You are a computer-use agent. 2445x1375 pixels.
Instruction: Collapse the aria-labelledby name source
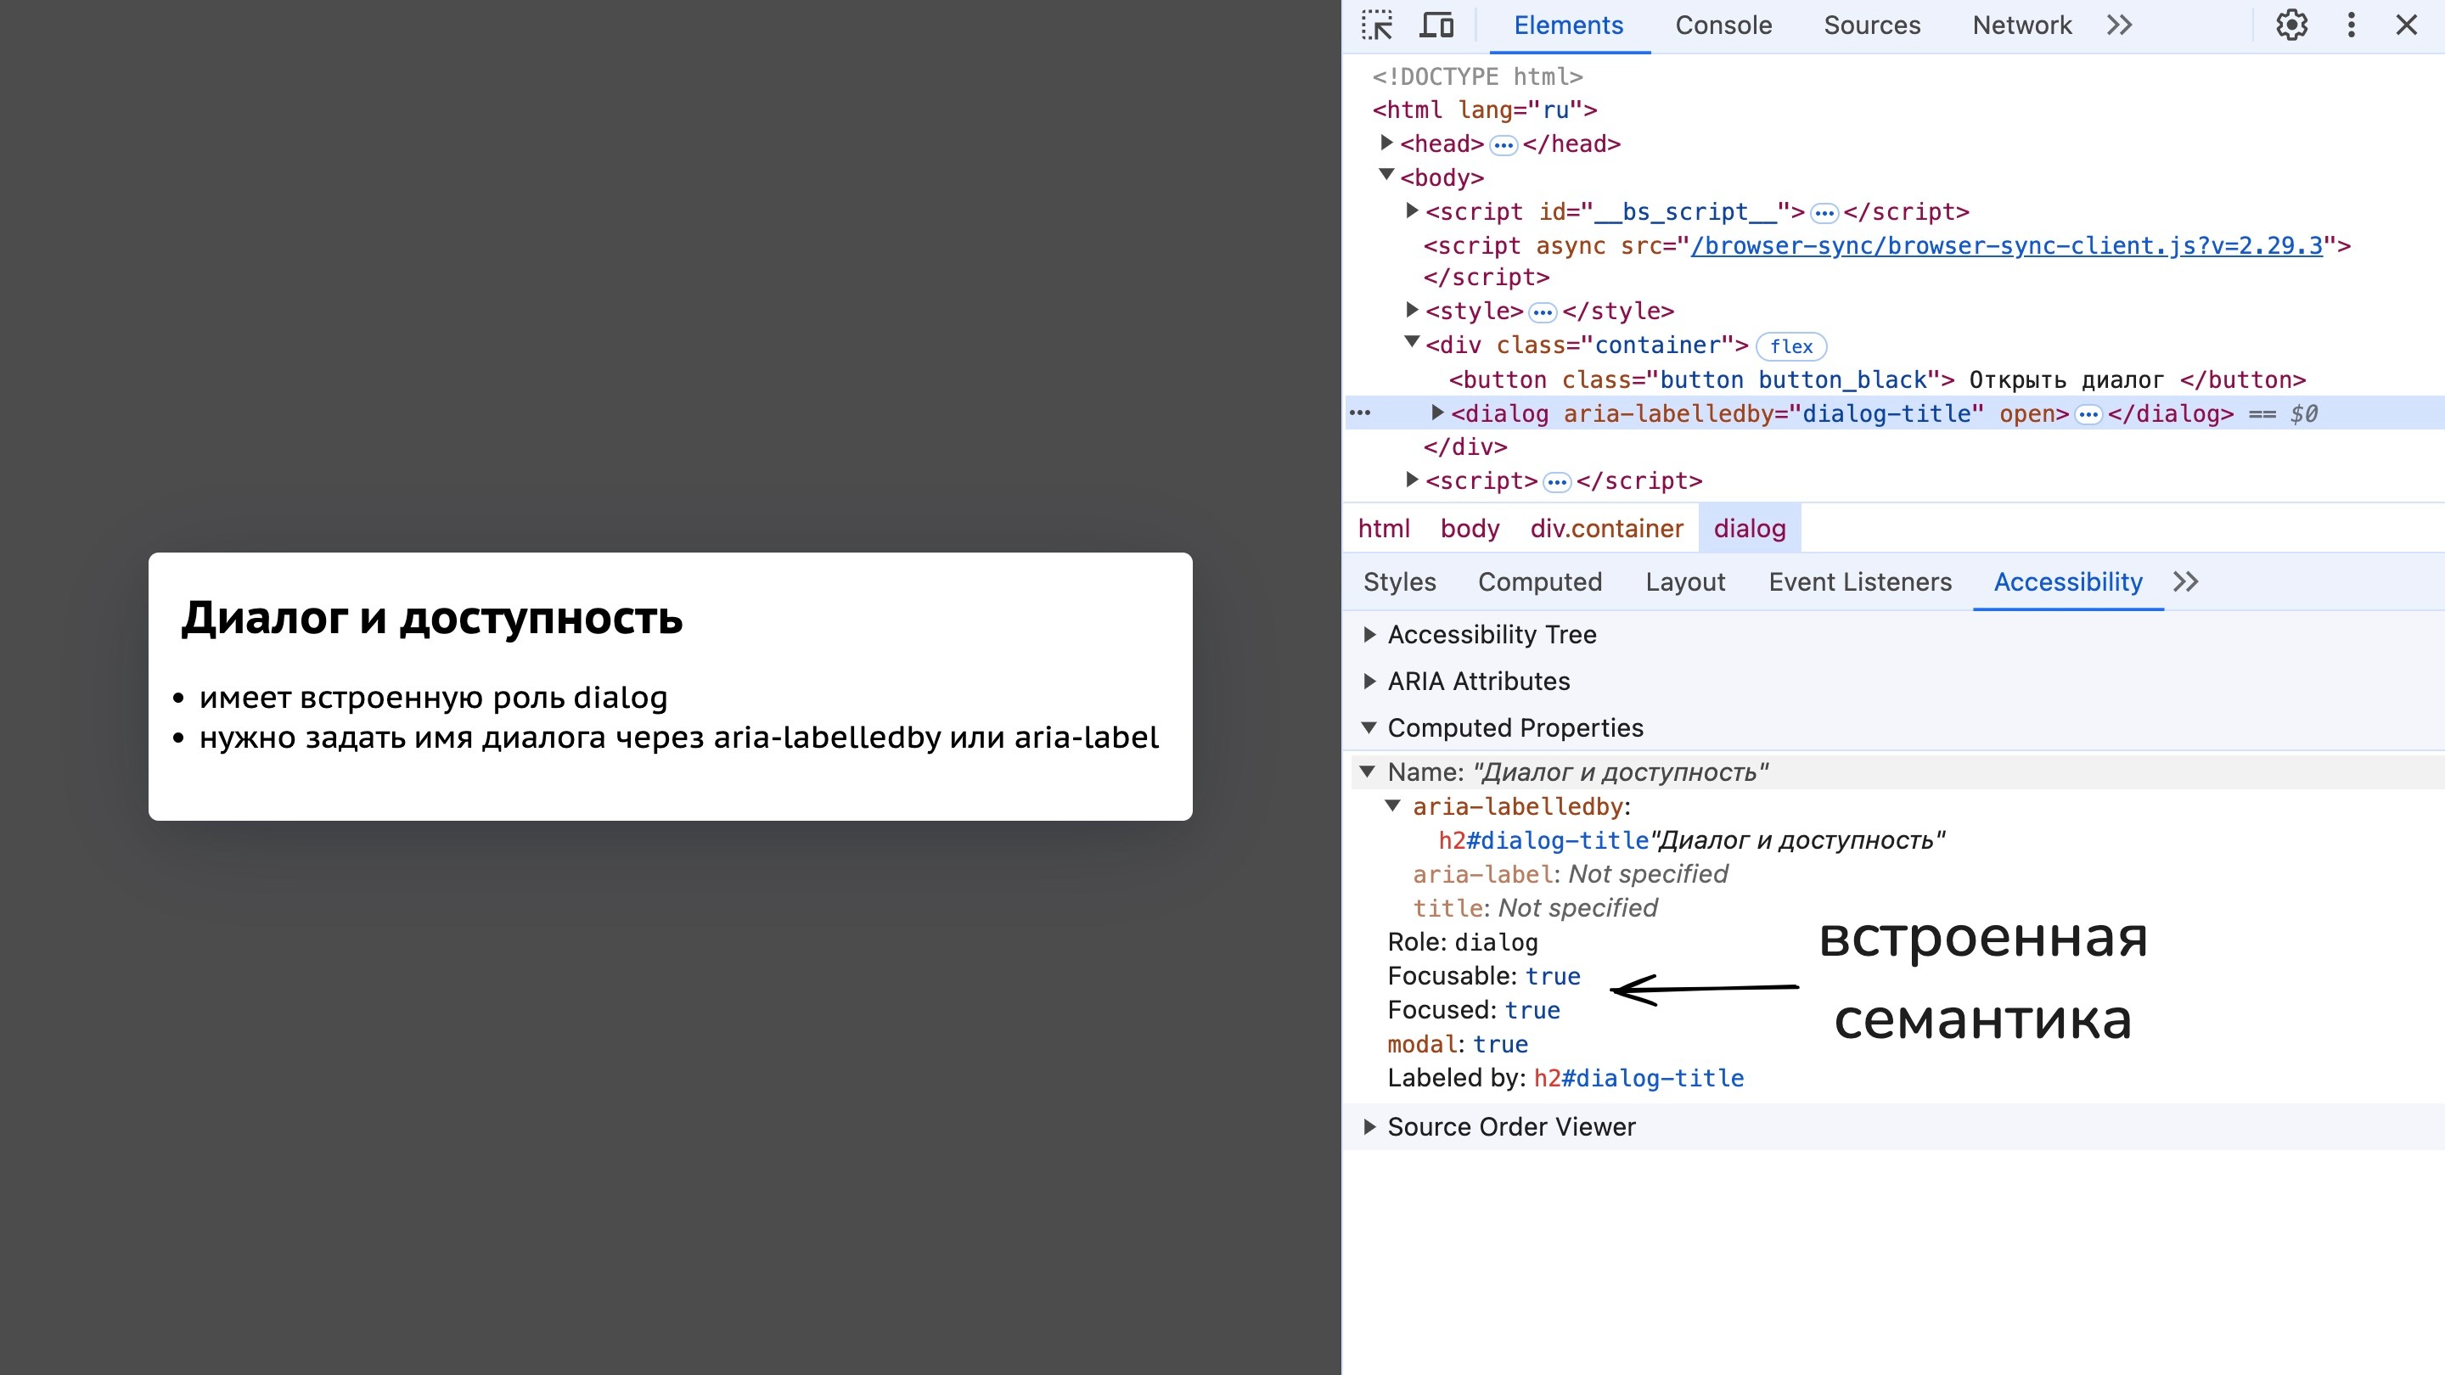1393,806
